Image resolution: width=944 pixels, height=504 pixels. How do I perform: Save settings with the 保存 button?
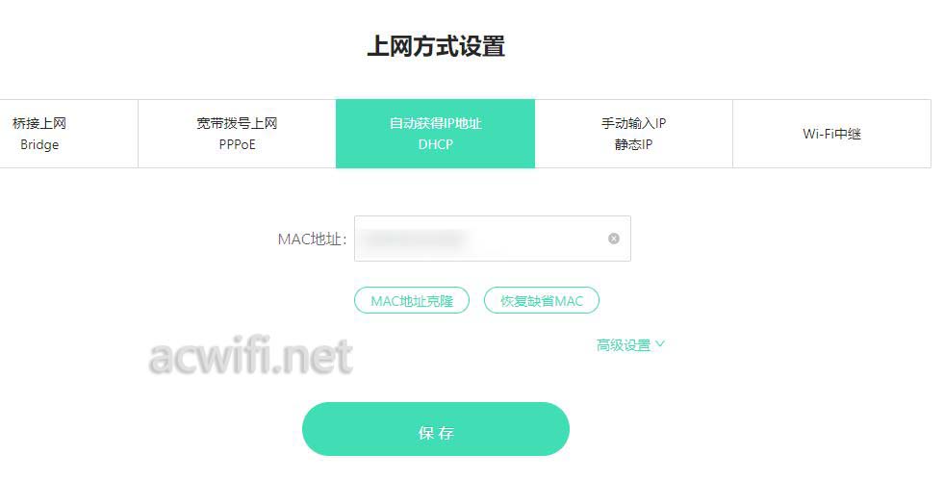coord(436,429)
